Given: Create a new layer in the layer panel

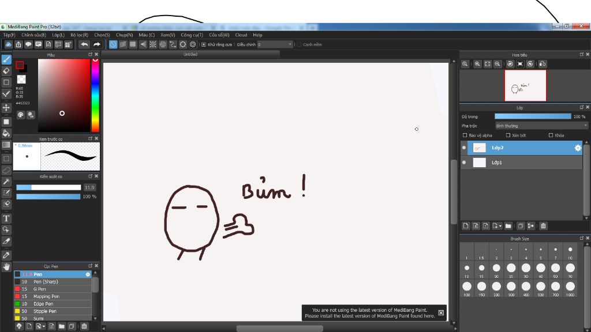Looking at the screenshot, I should [x=466, y=226].
